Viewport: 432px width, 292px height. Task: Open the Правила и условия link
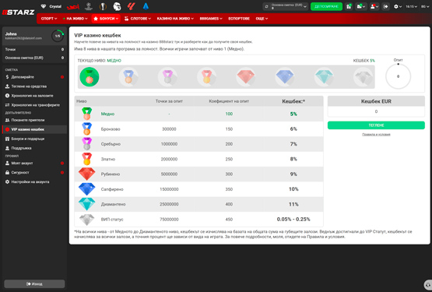pos(376,134)
